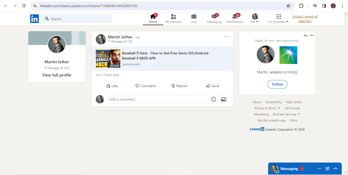
Task: Click the Martin lother name on the post
Action: click(120, 37)
